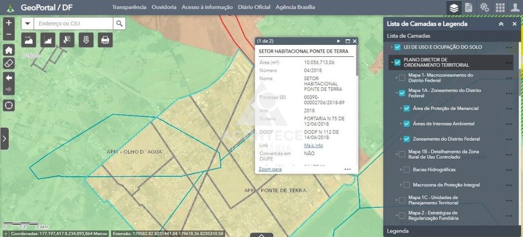Open options for Bacias Hidrográficas layer
This screenshot has height=237, width=523.
point(509,169)
